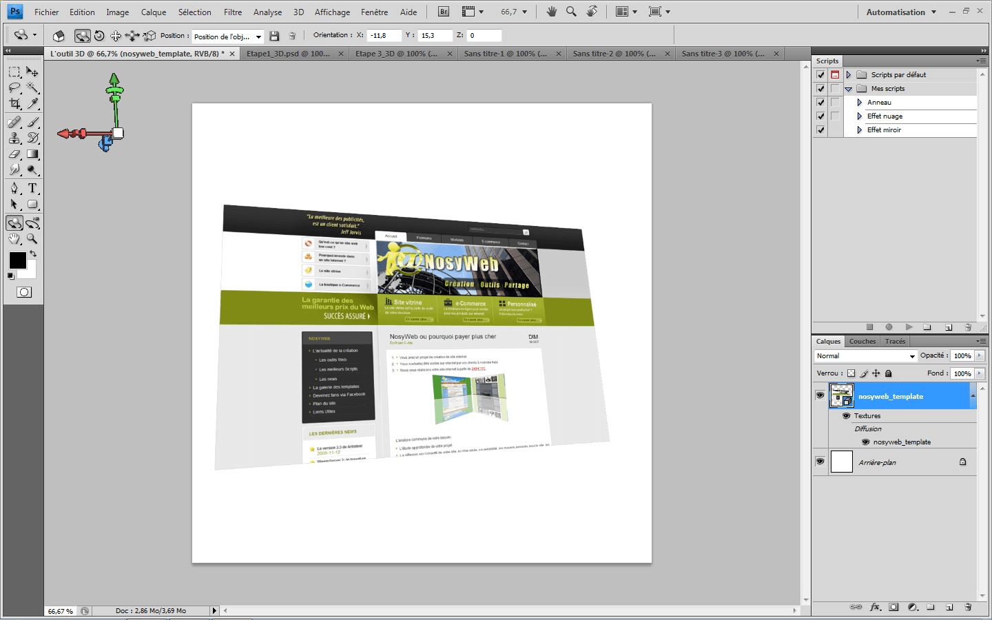Open blend mode Normal dropdown

[865, 356]
